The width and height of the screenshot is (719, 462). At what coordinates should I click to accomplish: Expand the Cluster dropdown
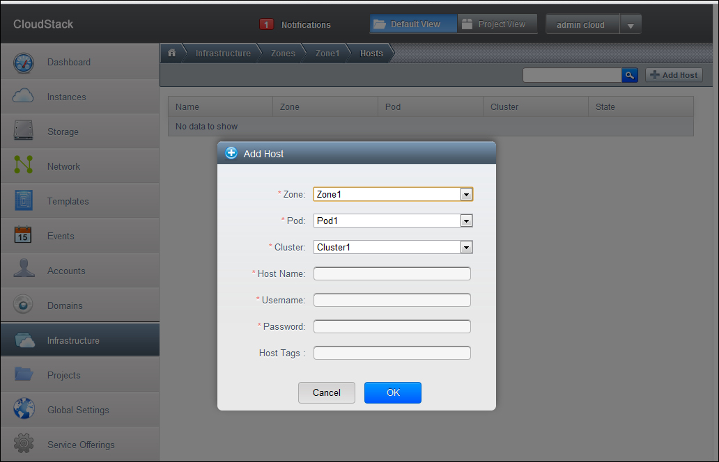pyautogui.click(x=466, y=248)
